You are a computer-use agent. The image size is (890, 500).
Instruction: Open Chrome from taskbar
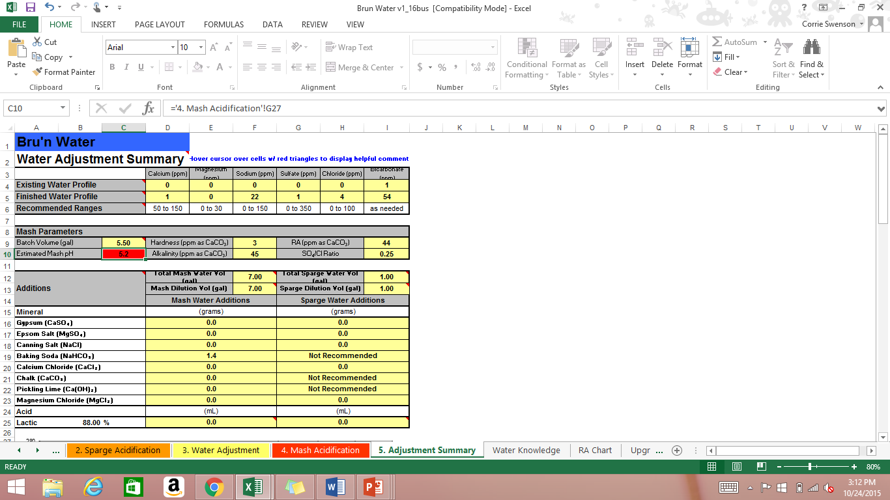[x=214, y=486]
